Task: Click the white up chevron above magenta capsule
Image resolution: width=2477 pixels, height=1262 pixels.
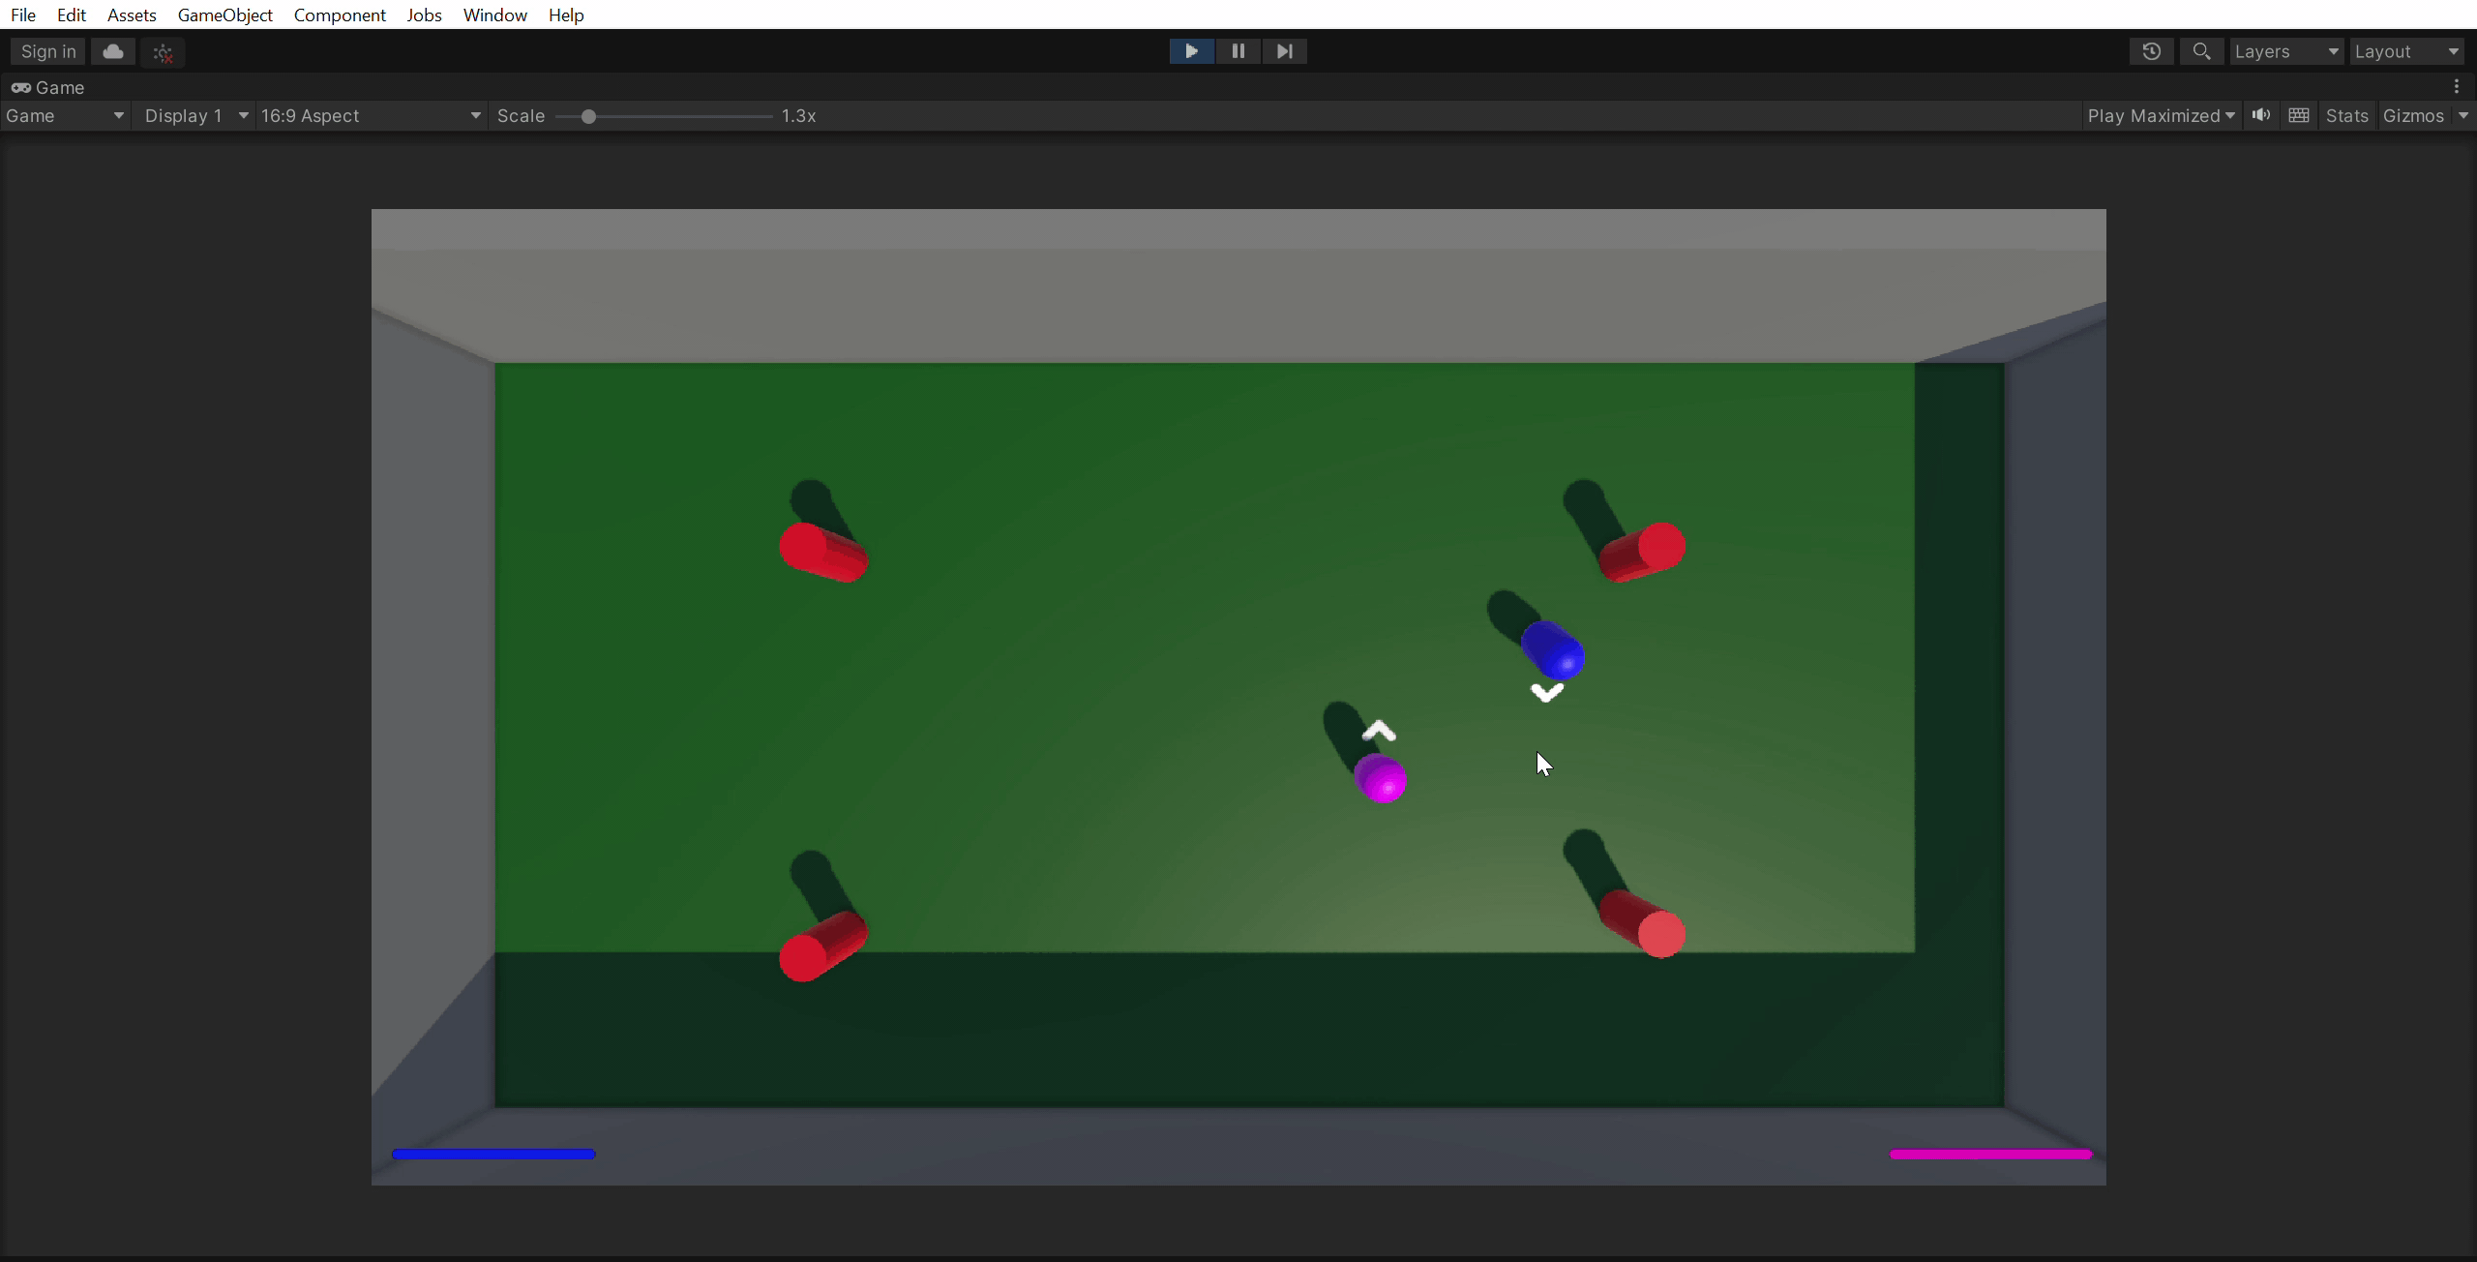Action: [x=1379, y=731]
